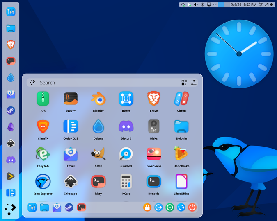
Task: Open Dolphin file manager in the left dock
Action: pyautogui.click(x=11, y=28)
